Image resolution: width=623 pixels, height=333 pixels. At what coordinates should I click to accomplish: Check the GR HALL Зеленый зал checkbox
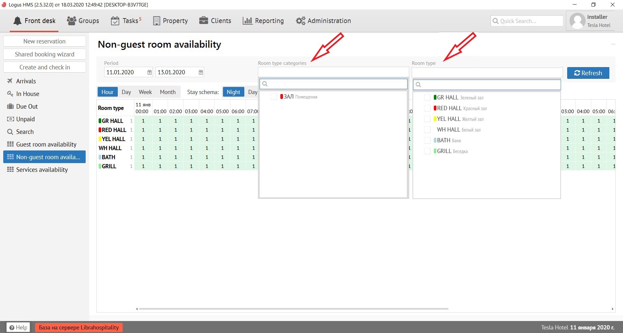427,97
